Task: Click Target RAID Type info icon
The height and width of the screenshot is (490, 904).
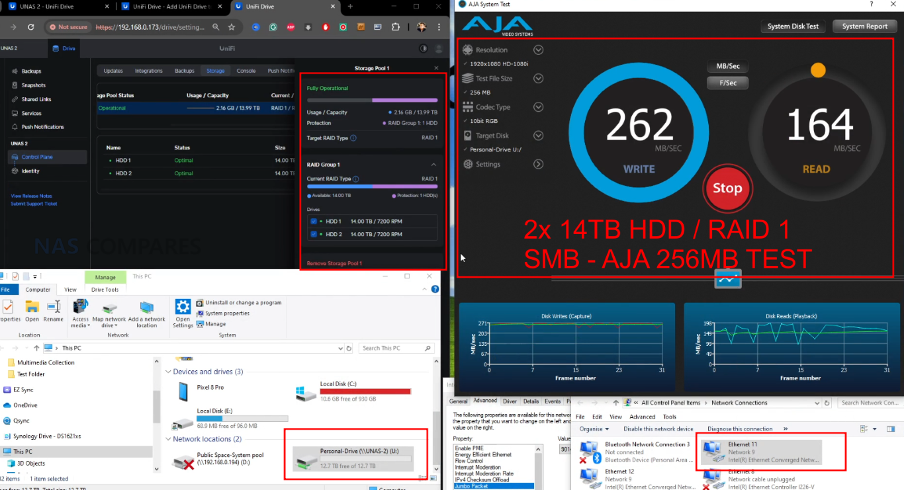Action: click(x=353, y=138)
